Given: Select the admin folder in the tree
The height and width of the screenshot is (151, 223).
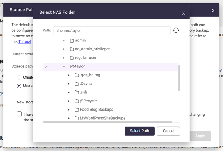Looking at the screenshot, I should [80, 41].
